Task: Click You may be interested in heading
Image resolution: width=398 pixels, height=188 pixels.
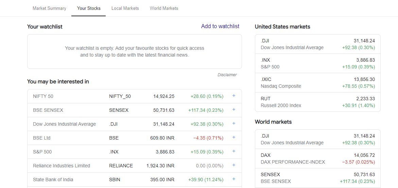Action: (x=58, y=82)
